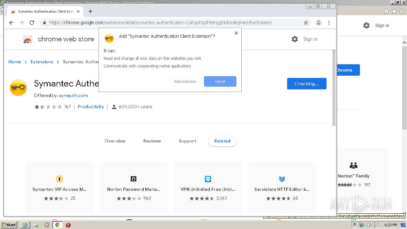
Task: Open media player taskbar icon
Action: pos(47,225)
